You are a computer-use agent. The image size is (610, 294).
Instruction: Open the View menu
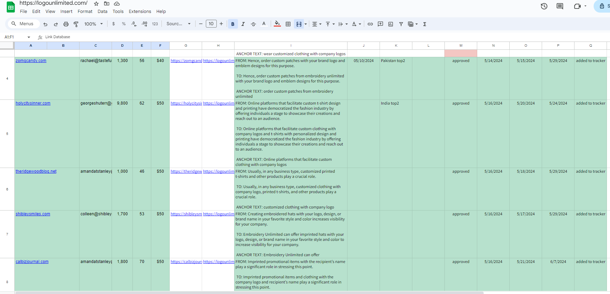point(50,11)
